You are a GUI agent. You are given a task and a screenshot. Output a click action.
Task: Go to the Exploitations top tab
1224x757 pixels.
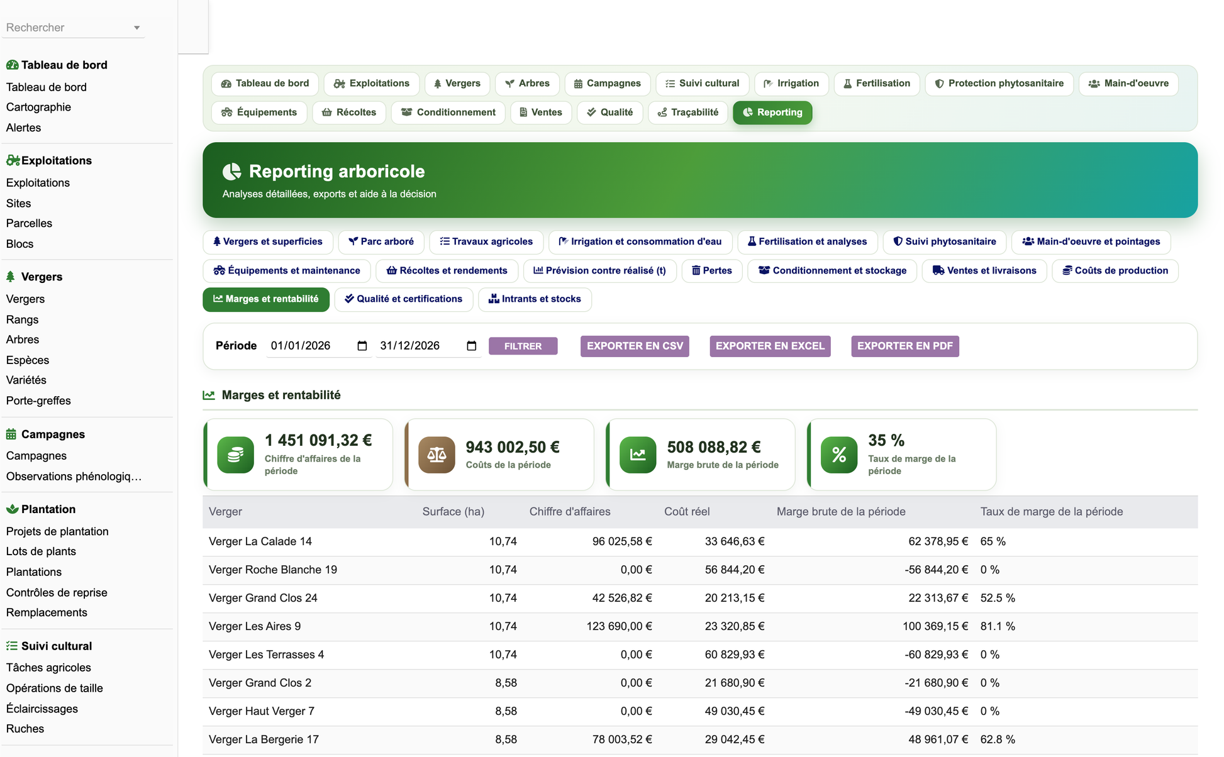point(372,84)
